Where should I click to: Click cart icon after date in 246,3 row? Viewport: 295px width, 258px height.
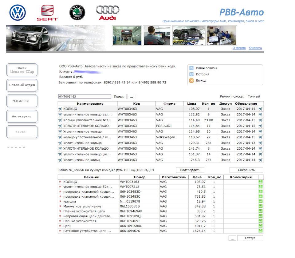pyautogui.click(x=261, y=160)
